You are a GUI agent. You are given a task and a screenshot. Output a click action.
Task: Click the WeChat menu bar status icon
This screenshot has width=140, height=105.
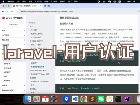click(110, 1)
